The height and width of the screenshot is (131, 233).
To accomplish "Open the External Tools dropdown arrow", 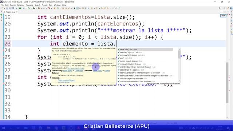I will click(41, 8).
